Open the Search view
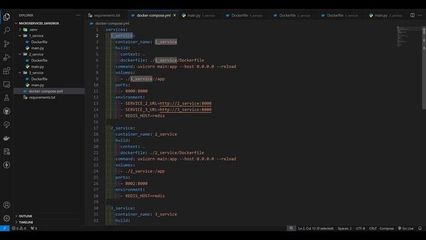Image resolution: width=426 pixels, height=240 pixels. pyautogui.click(x=7, y=30)
